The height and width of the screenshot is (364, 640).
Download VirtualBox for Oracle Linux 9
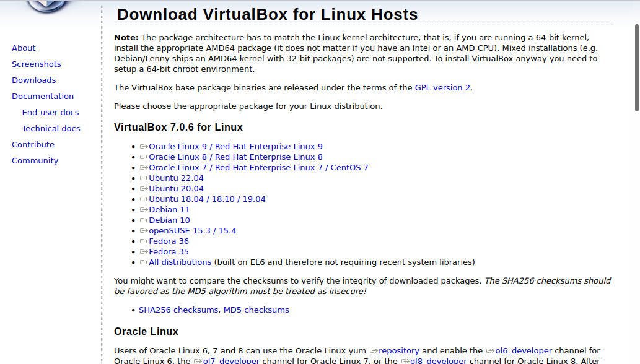(x=235, y=146)
